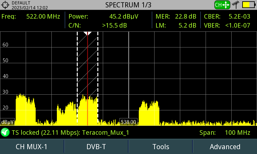Tap the MER value 22.8 dB
The image size is (257, 154).
click(x=186, y=16)
